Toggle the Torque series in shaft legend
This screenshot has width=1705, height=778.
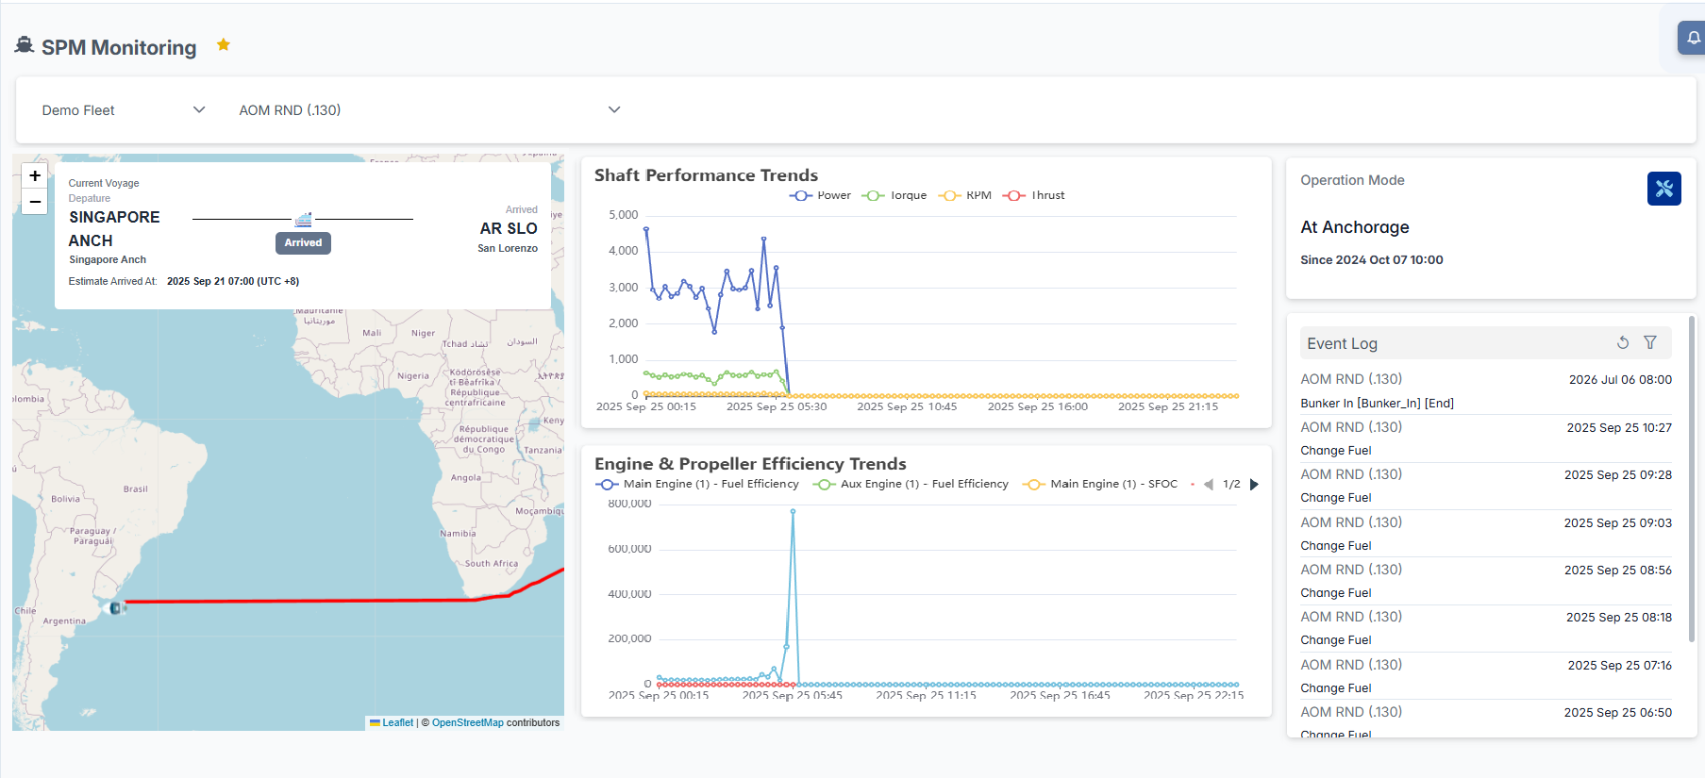(894, 195)
